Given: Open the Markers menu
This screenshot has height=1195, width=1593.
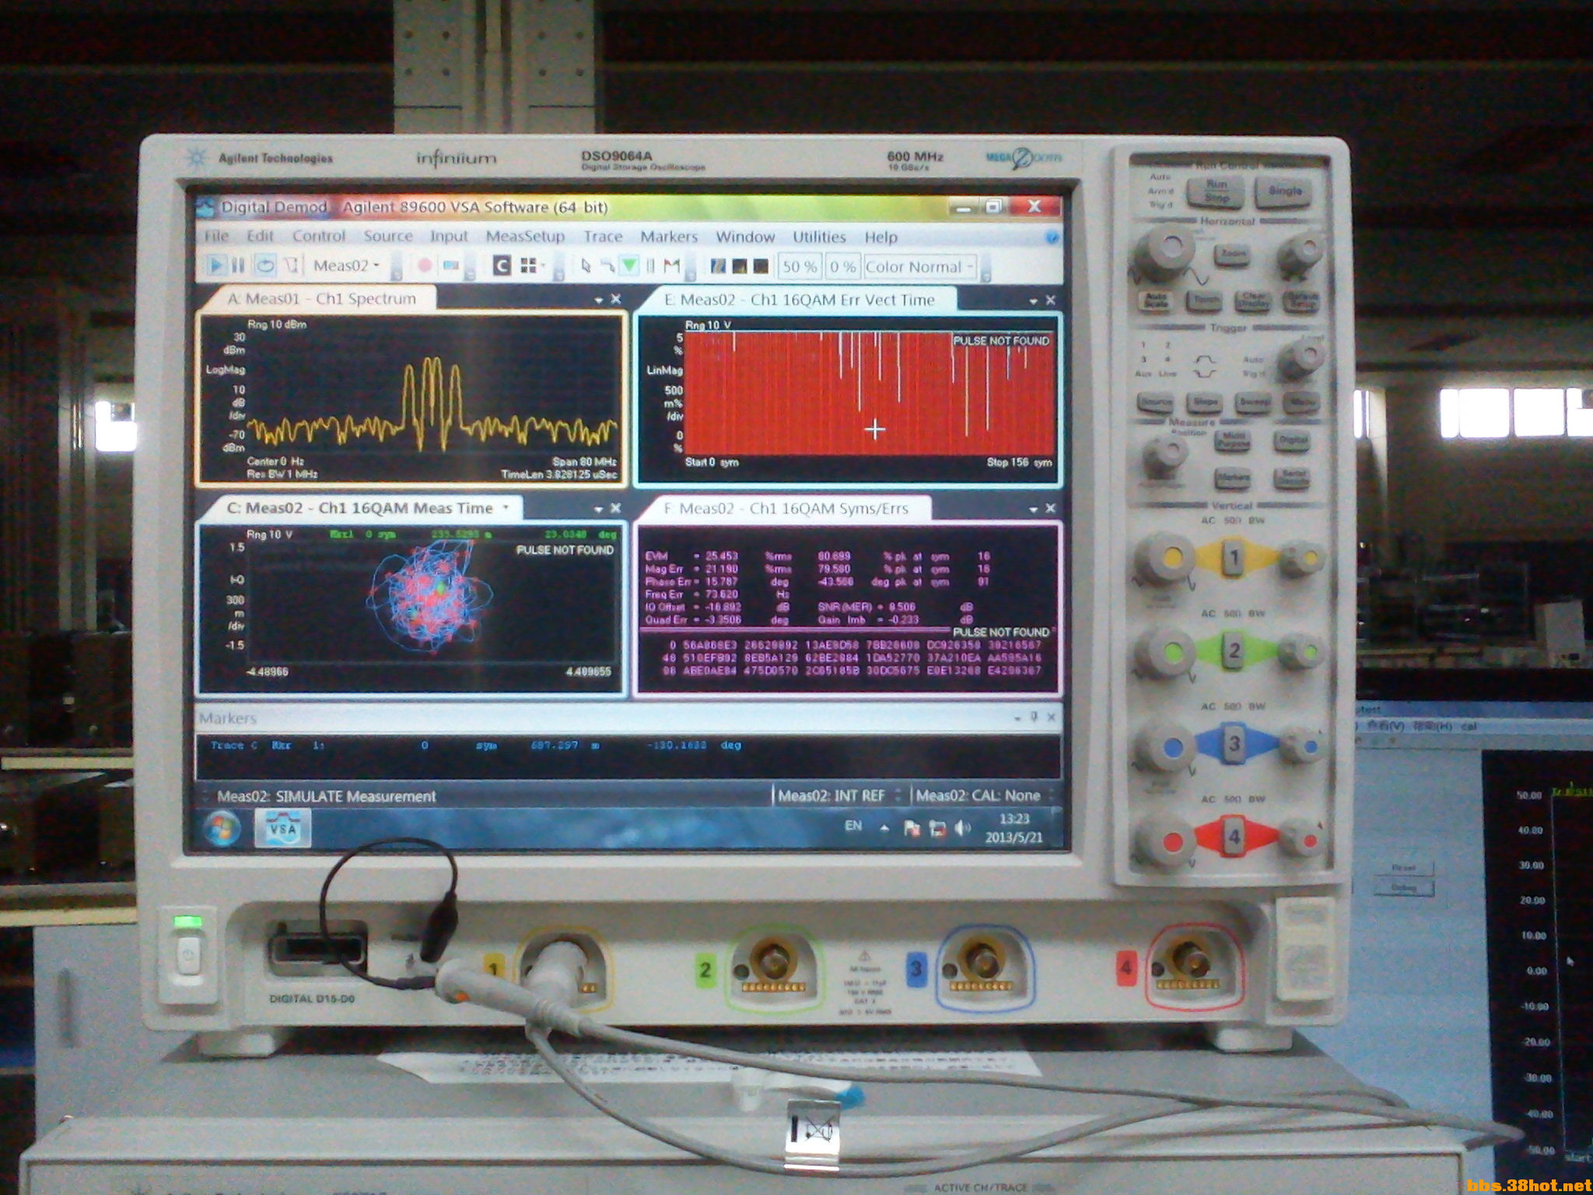Looking at the screenshot, I should 669,236.
